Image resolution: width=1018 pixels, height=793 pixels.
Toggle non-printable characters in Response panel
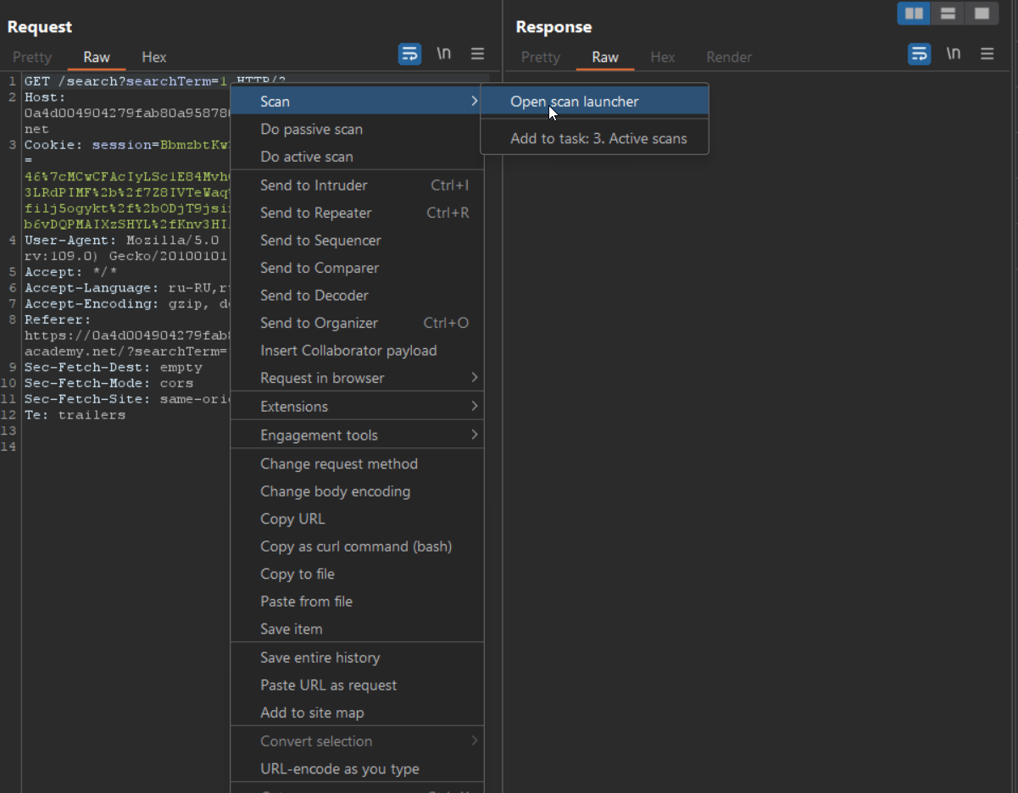click(x=954, y=54)
